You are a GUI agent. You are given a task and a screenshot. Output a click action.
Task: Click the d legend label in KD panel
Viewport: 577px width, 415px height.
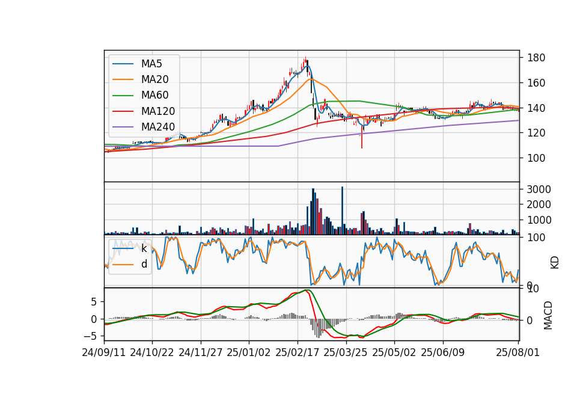pyautogui.click(x=144, y=264)
